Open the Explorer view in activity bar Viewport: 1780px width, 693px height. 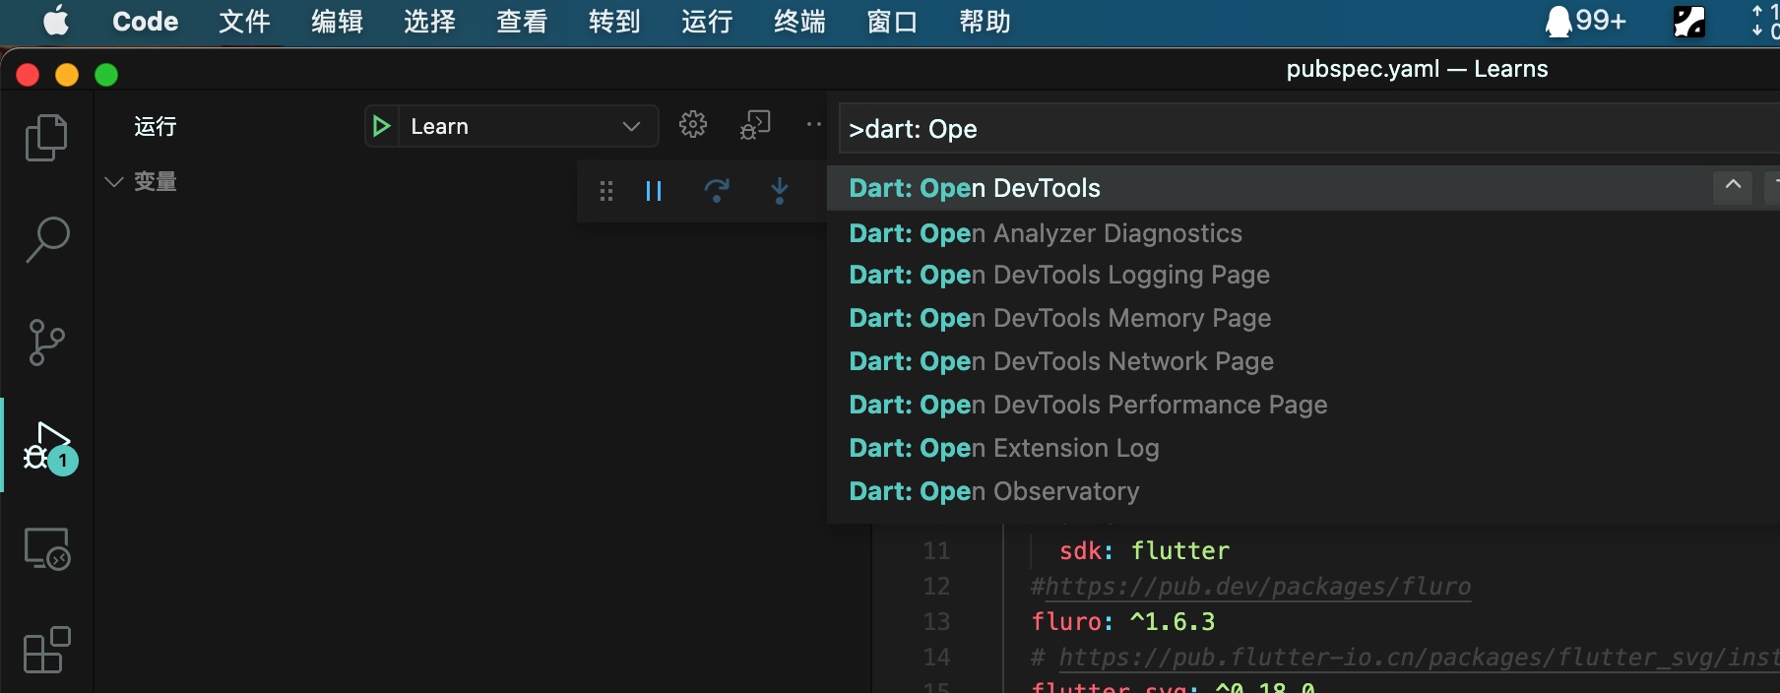(x=46, y=137)
